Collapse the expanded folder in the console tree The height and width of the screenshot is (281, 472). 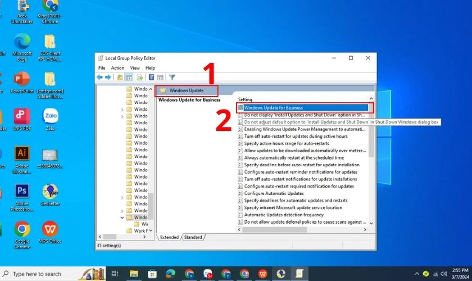pyautogui.click(x=122, y=217)
